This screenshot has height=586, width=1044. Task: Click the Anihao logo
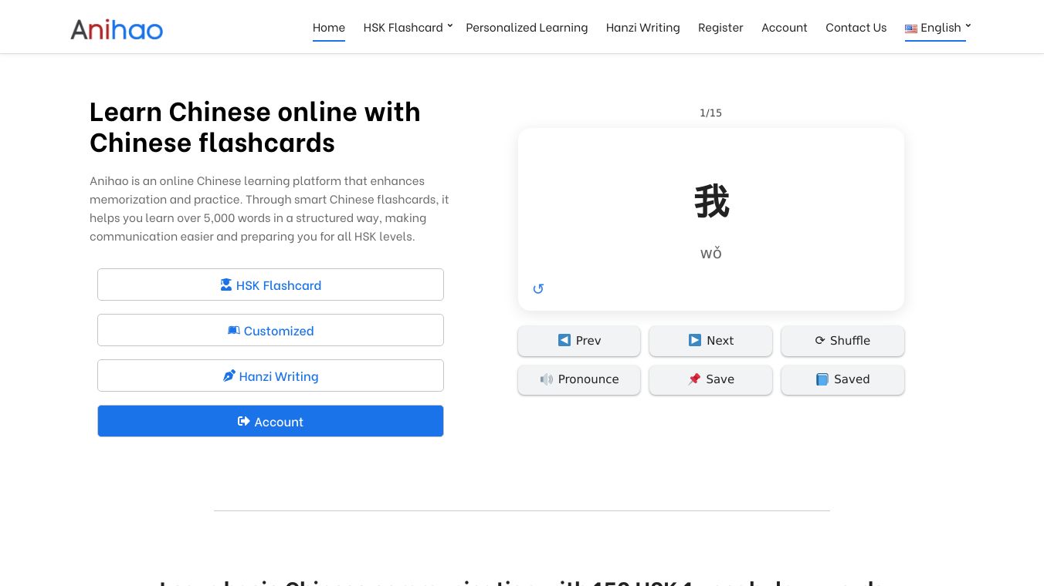tap(117, 29)
